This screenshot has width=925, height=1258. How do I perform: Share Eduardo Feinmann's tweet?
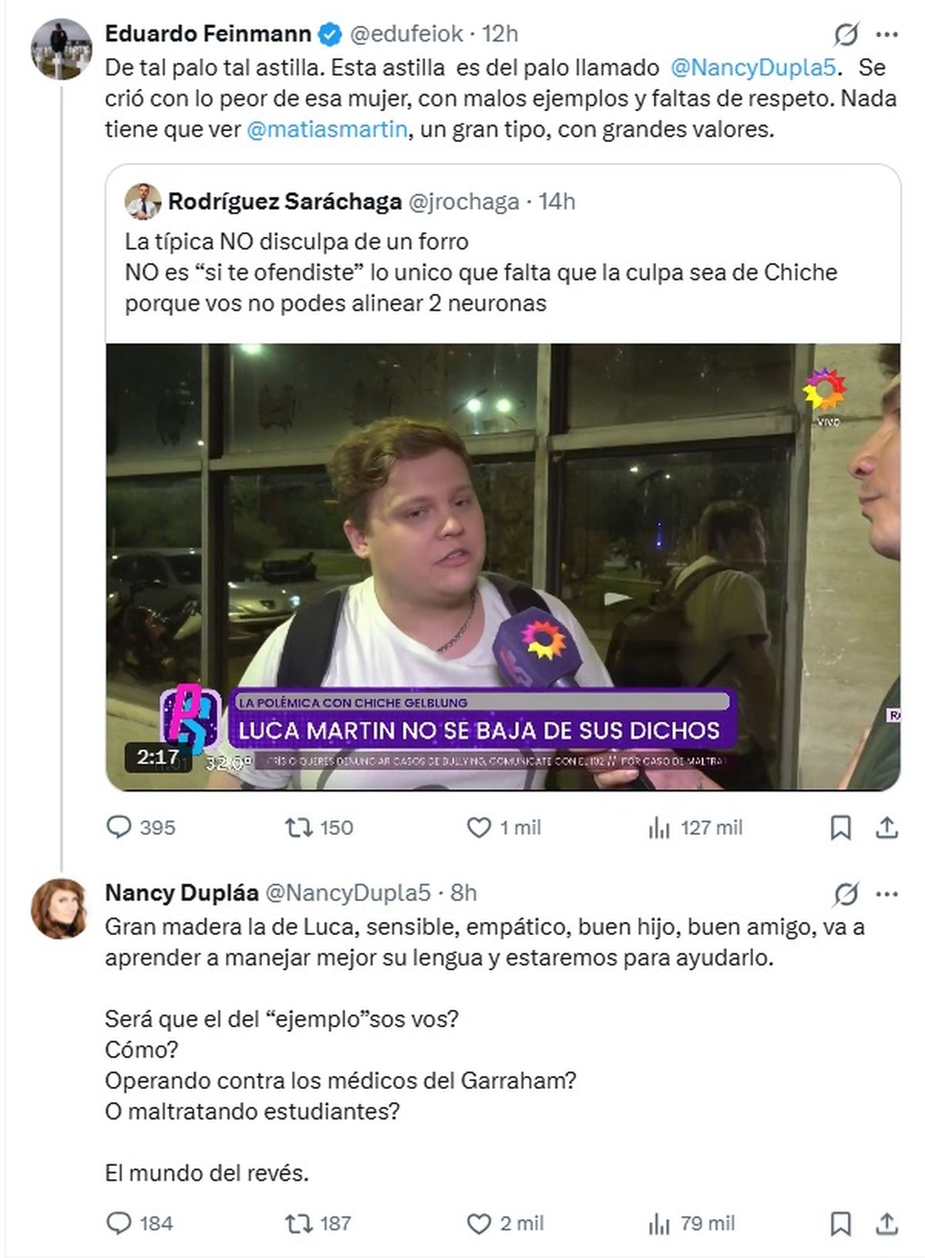click(x=887, y=828)
